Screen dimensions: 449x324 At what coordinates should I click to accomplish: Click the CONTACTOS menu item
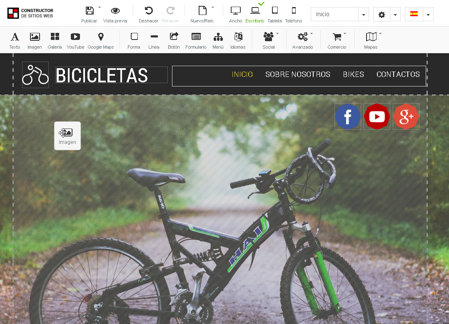398,74
